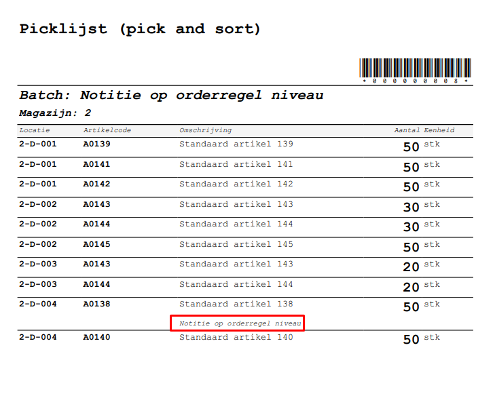This screenshot has height=398, width=495.
Task: Click article code A0143 at location 2-D-002
Action: click(96, 204)
